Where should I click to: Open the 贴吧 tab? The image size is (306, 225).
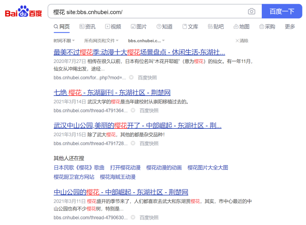pos(216,27)
